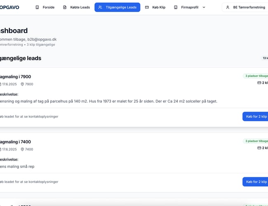Click the Firmaprofil building icon
The image size is (268, 206).
176,7
